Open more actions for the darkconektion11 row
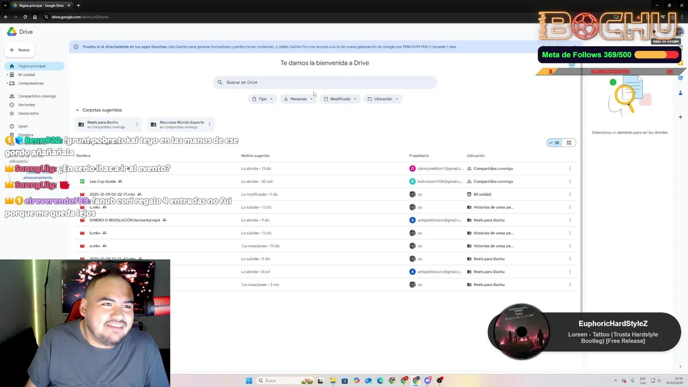The image size is (688, 387). [x=570, y=169]
